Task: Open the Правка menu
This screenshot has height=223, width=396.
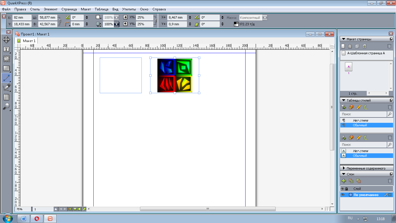Action: (20, 9)
